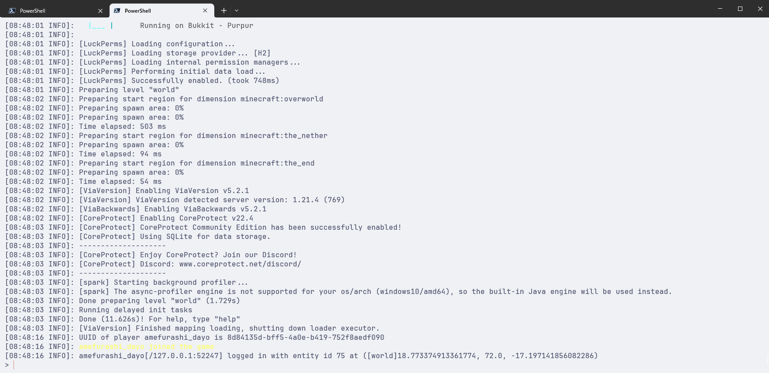Close the active second PowerShell tab
The height and width of the screenshot is (373, 769).
pos(205,10)
